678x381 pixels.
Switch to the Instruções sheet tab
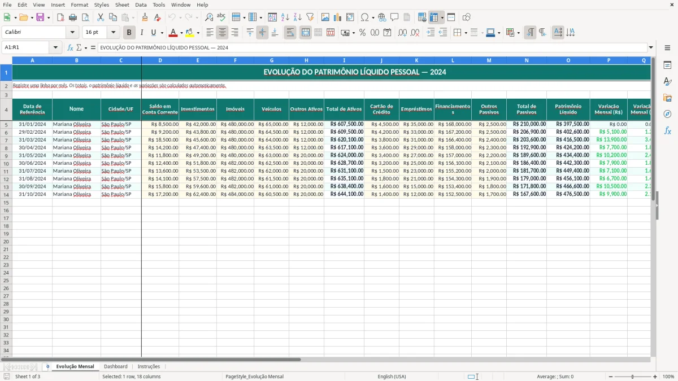point(149,366)
